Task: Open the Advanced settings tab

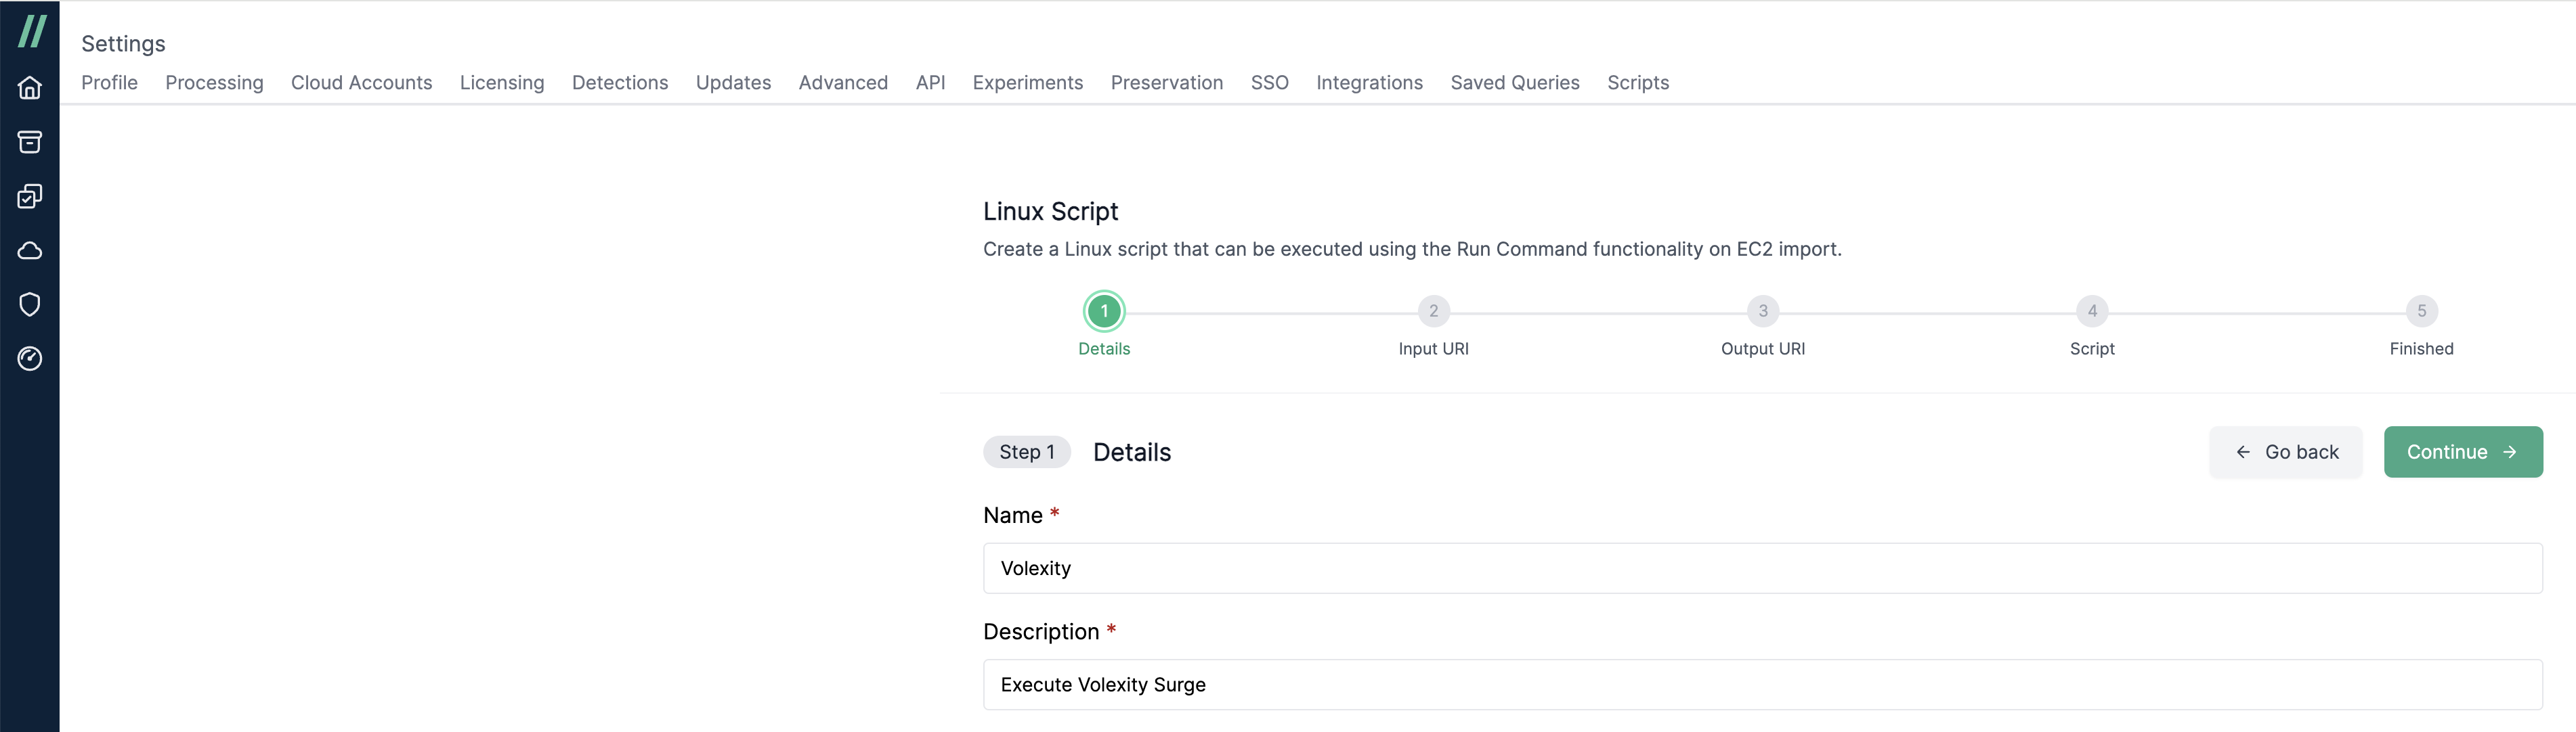Action: pyautogui.click(x=843, y=83)
